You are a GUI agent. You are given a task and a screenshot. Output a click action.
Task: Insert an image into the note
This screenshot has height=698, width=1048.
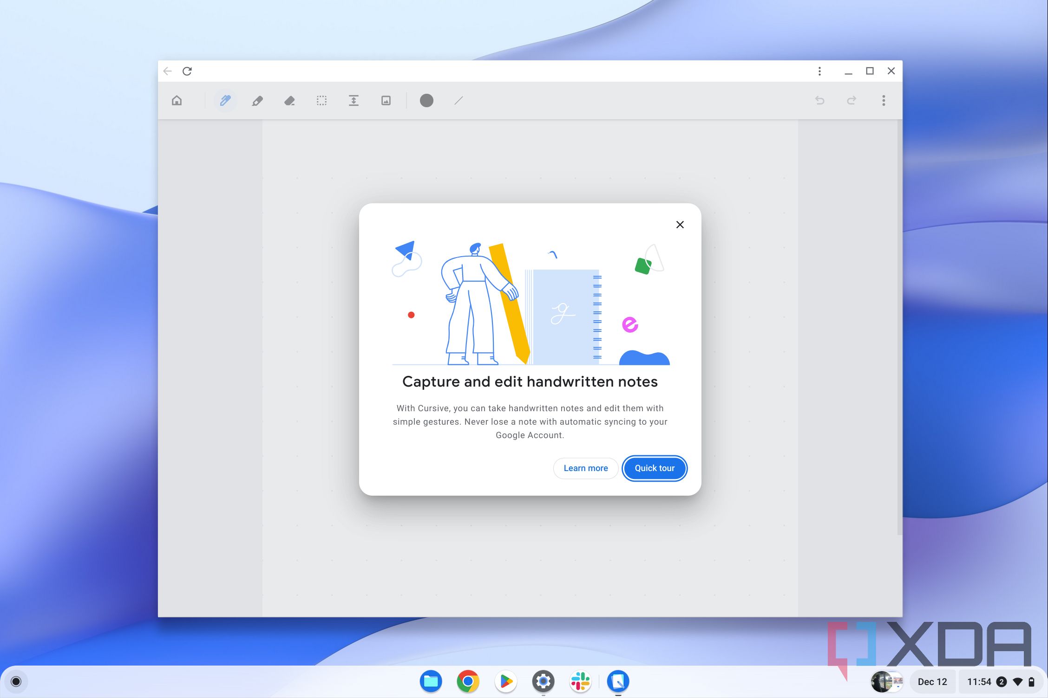[386, 101]
